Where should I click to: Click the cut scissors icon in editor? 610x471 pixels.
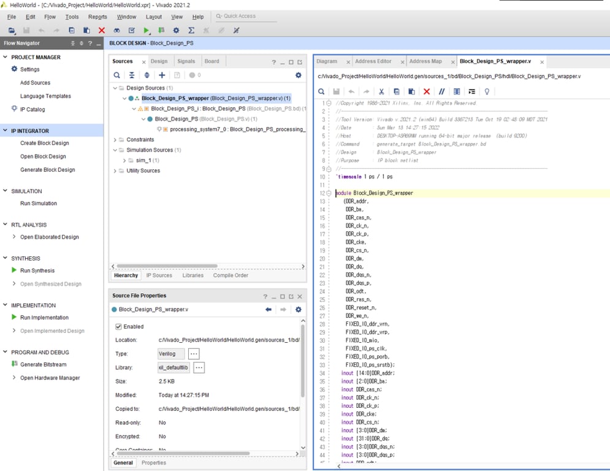click(381, 91)
